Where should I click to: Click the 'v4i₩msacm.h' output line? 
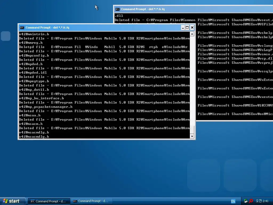[31, 124]
